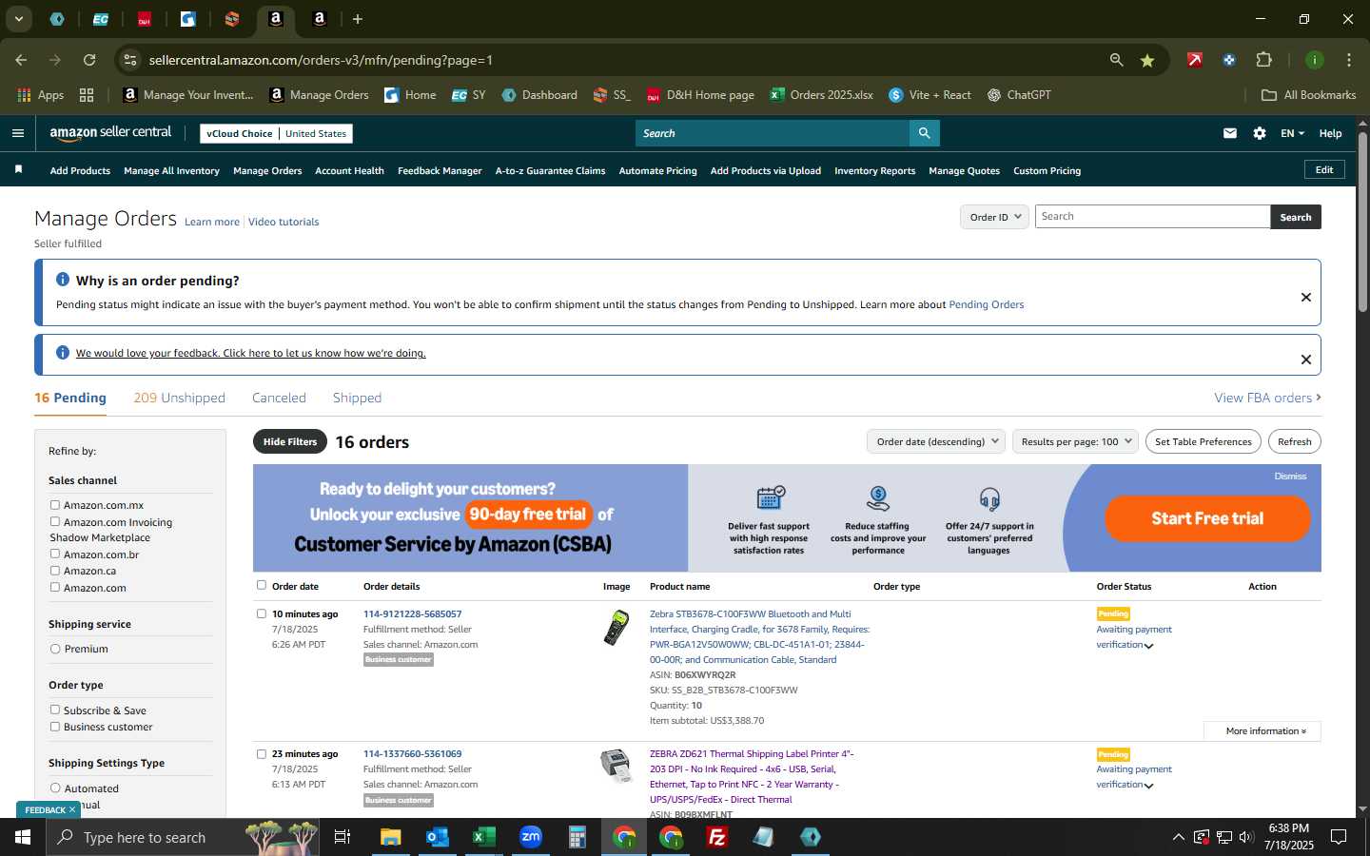Image resolution: width=1370 pixels, height=856 pixels.
Task: Reload the page with browser refresh icon
Action: tap(89, 60)
